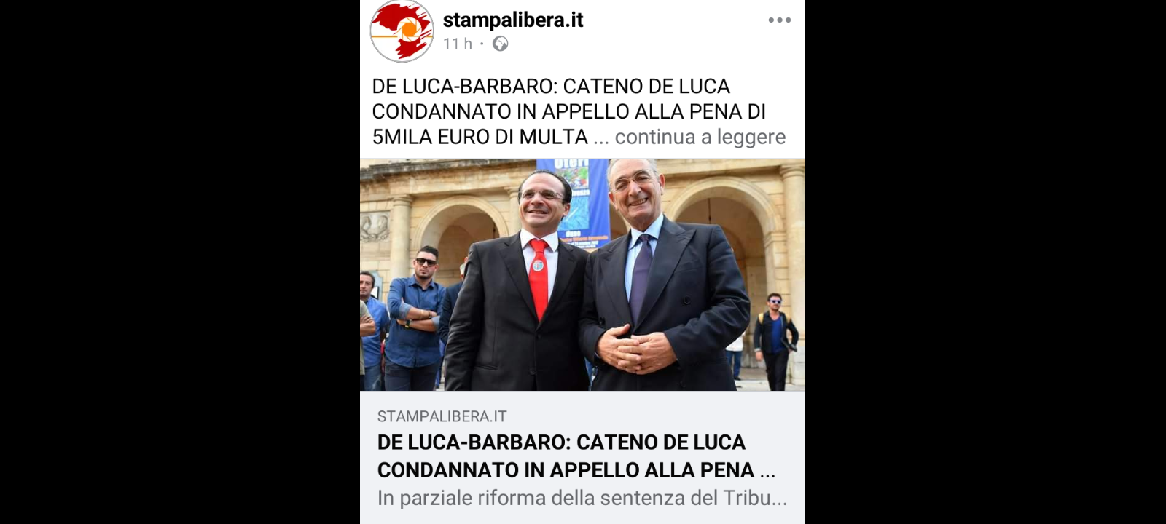
Task: Open the three-dot post options menu
Action: pyautogui.click(x=779, y=20)
